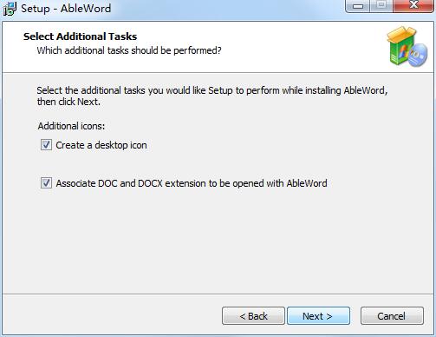
Task: Click the separator line above the buttons
Action: coord(218,294)
